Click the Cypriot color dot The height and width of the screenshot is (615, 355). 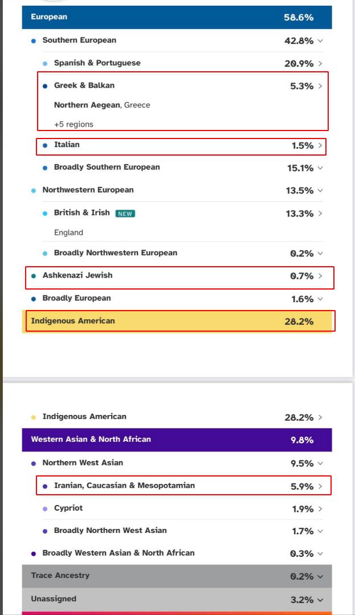[46, 509]
